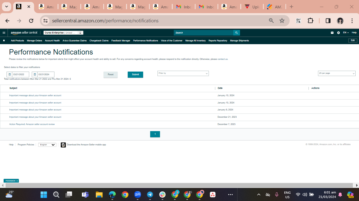
Task: Click the Amazon Seller Central logo
Action: (x=24, y=33)
